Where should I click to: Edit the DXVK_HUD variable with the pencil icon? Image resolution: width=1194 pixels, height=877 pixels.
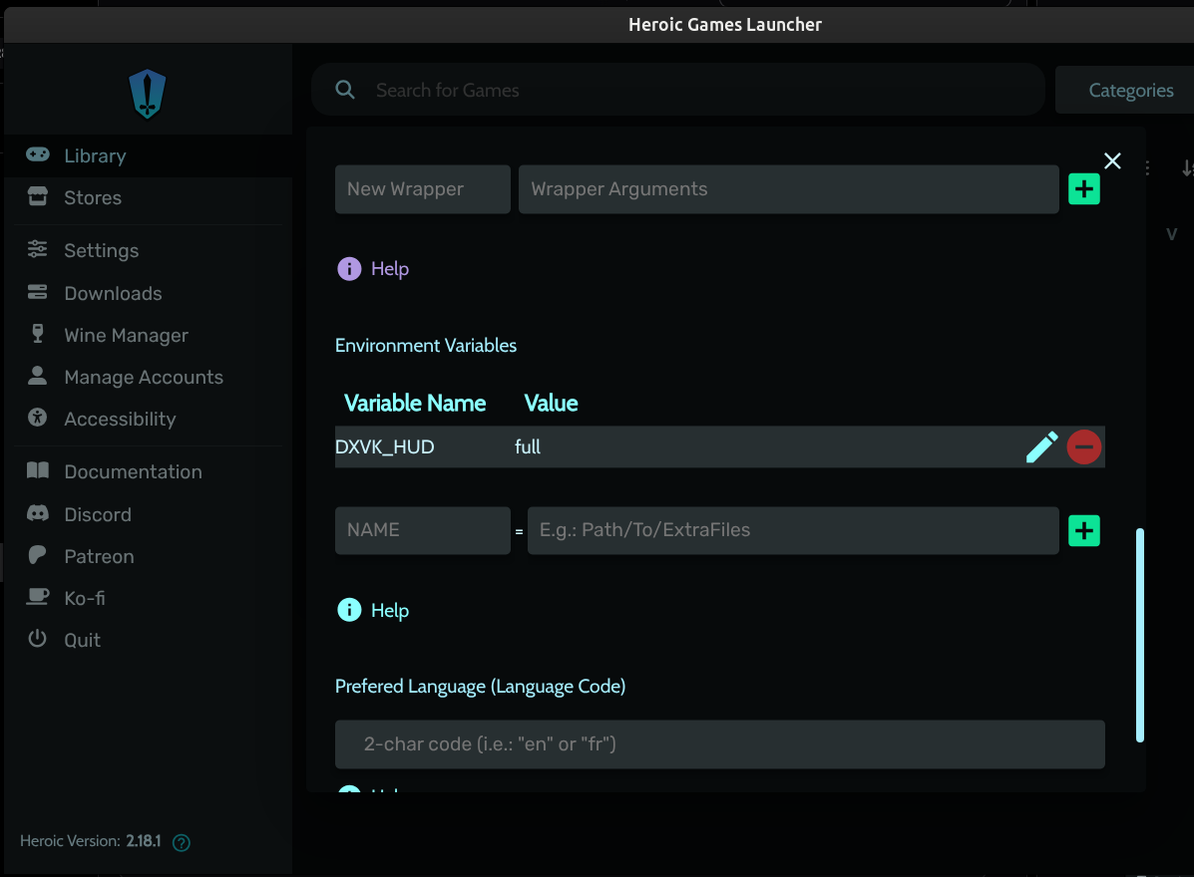pyautogui.click(x=1041, y=447)
